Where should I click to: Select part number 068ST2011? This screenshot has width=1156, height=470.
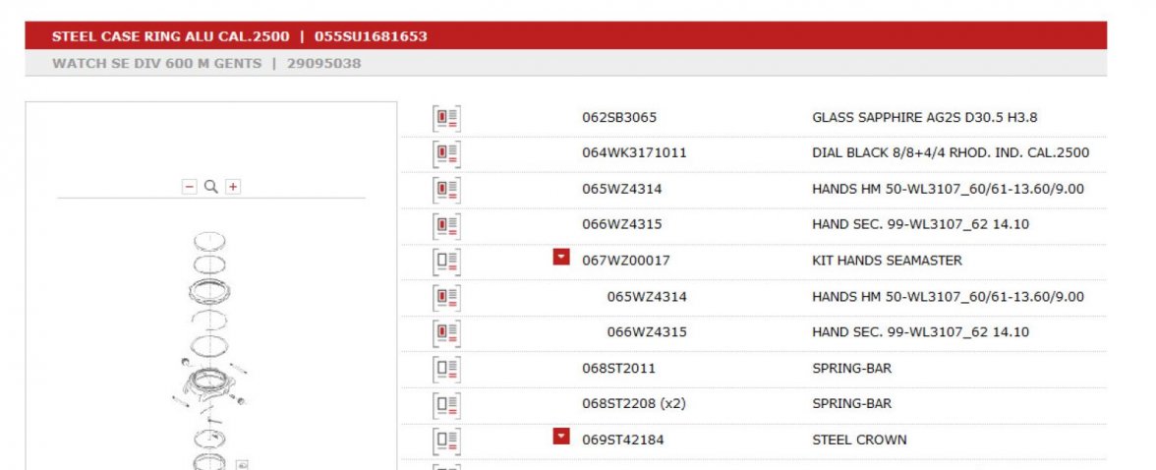[x=618, y=368]
